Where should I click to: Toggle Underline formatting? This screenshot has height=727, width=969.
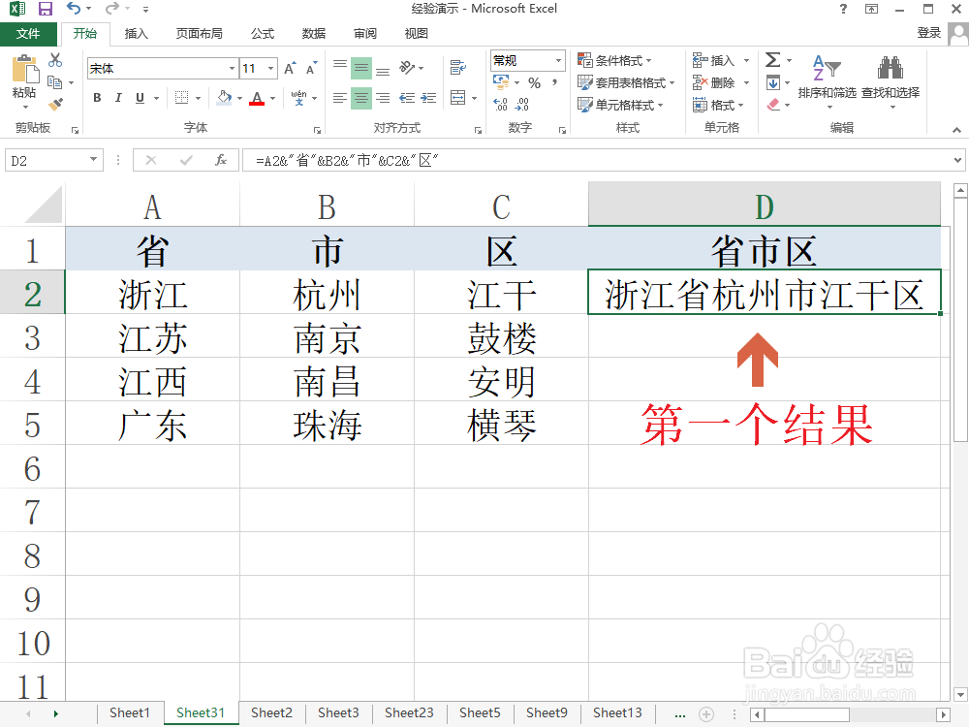coord(140,98)
